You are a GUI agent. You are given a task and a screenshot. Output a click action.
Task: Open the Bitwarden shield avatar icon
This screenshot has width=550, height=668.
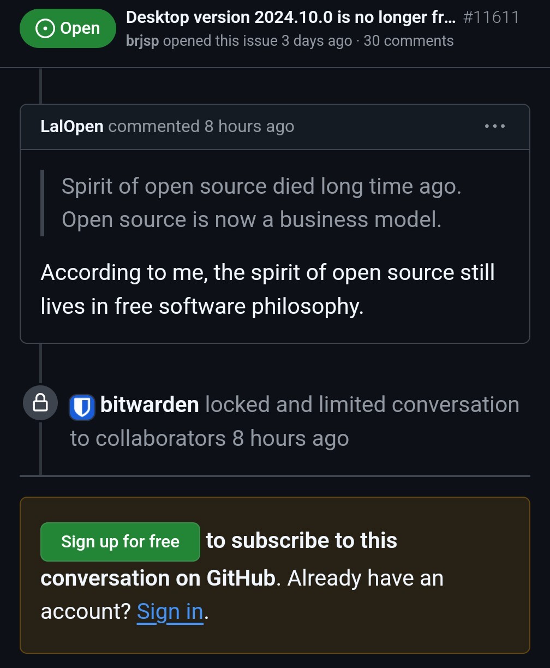click(82, 407)
